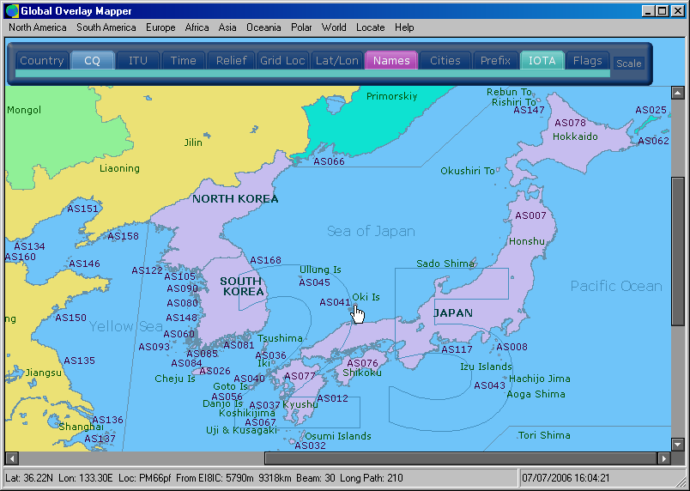The image size is (690, 491).
Task: Click the vertical scrollbar down arrow
Action: click(x=677, y=445)
